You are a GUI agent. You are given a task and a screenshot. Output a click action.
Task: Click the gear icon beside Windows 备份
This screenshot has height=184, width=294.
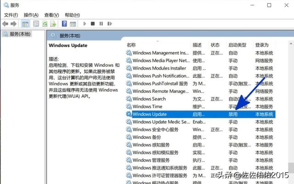(x=129, y=137)
